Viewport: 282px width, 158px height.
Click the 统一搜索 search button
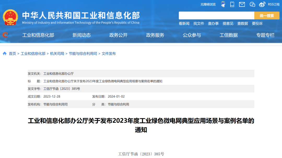pos(267,15)
